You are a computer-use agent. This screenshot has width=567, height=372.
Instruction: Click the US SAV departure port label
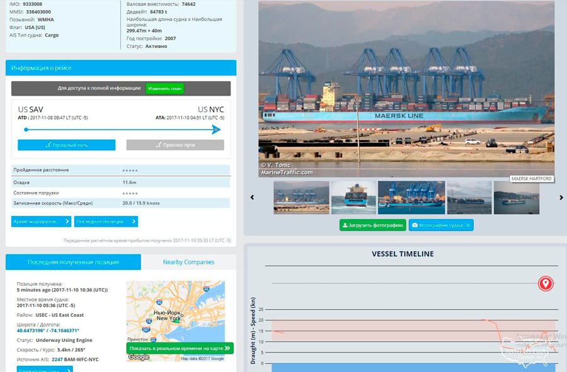30,110
